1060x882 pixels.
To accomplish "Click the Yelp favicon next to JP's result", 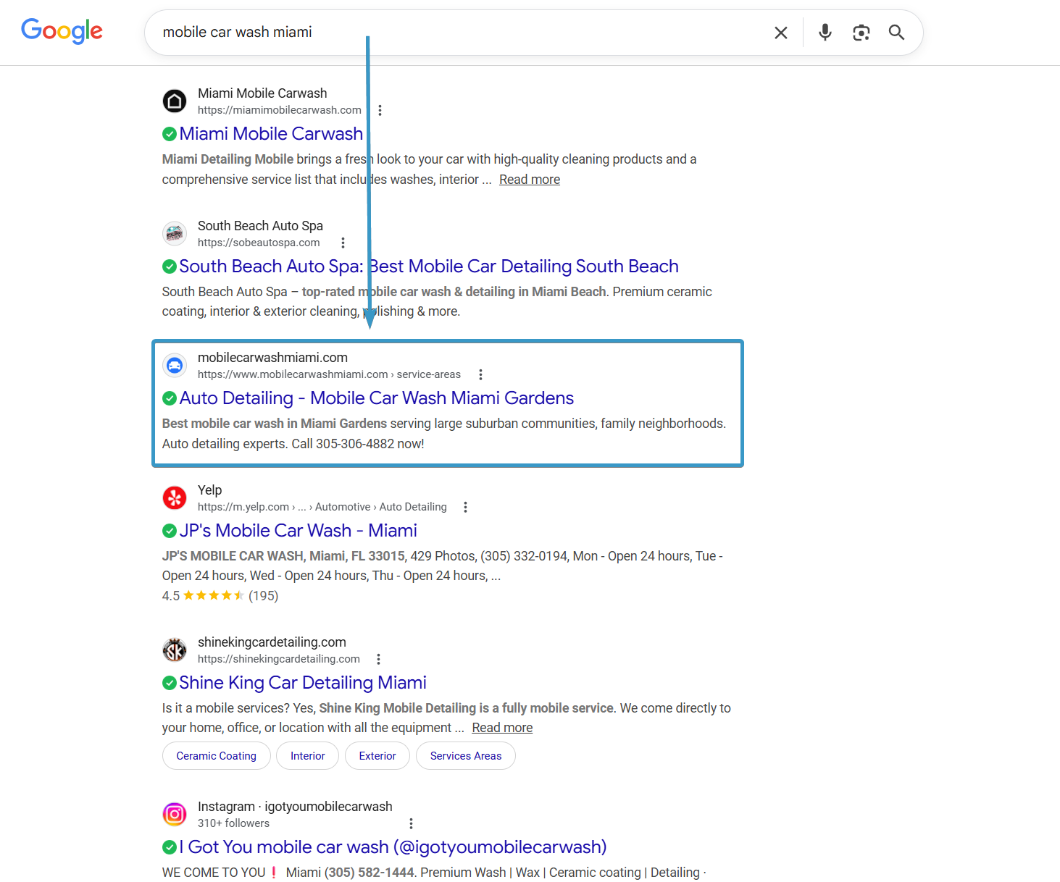I will click(x=174, y=497).
